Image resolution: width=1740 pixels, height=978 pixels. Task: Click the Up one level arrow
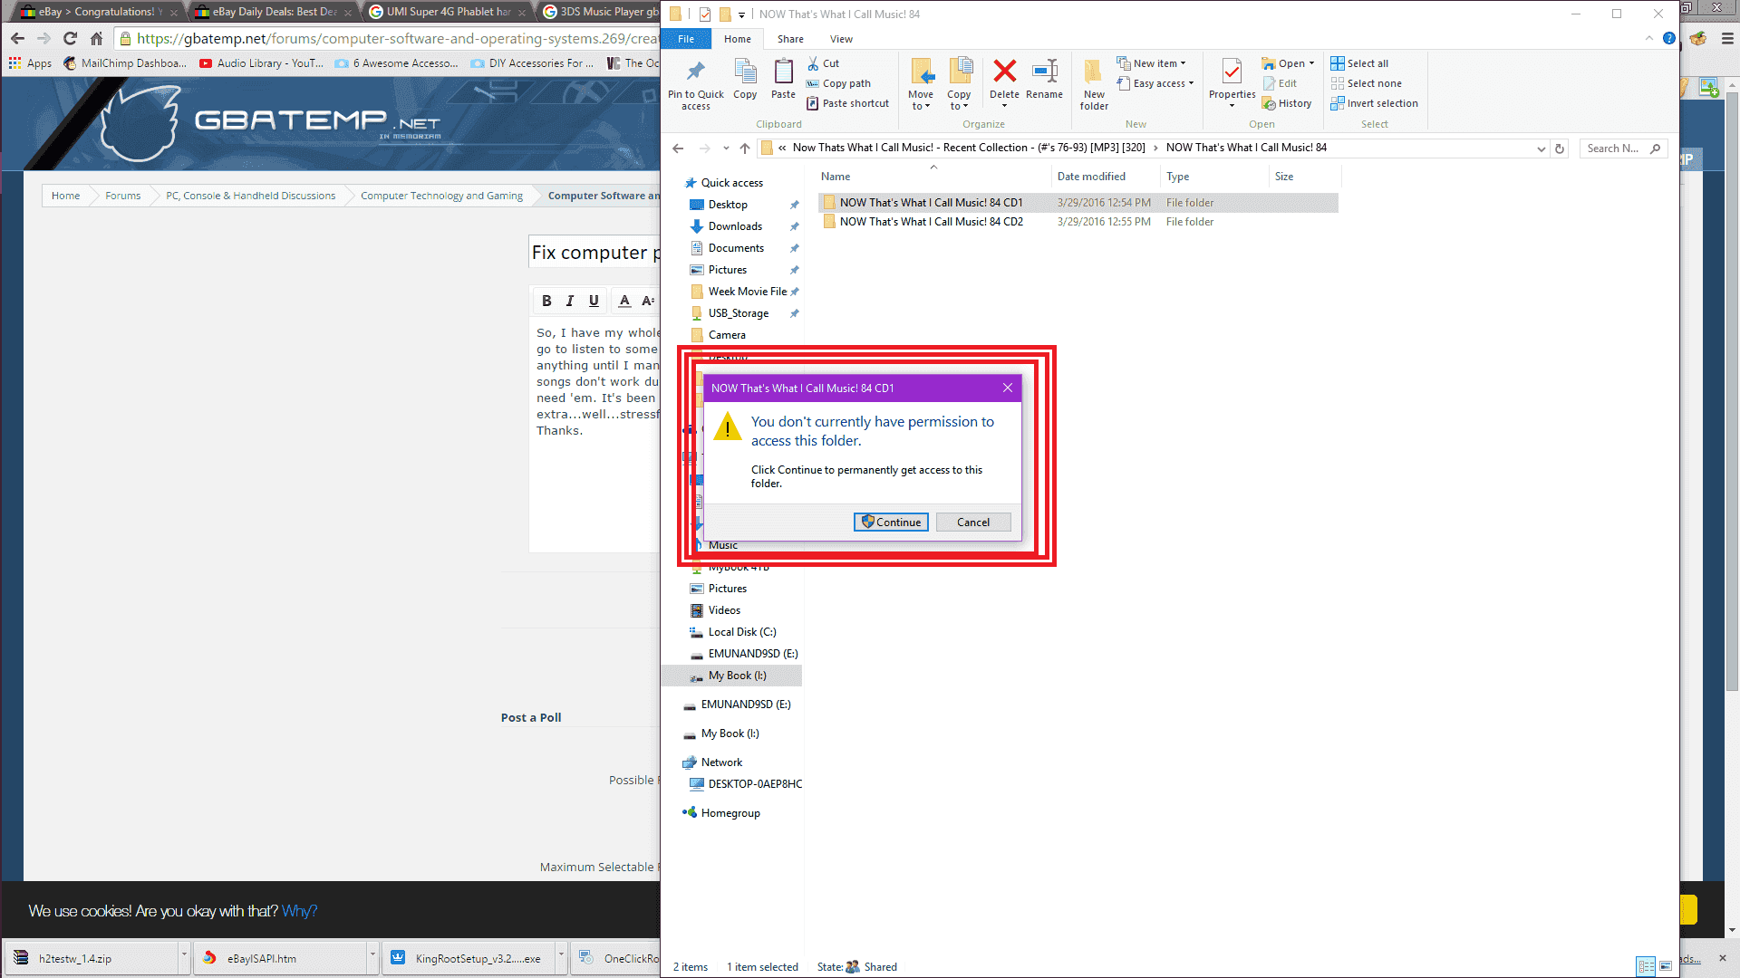coord(745,149)
